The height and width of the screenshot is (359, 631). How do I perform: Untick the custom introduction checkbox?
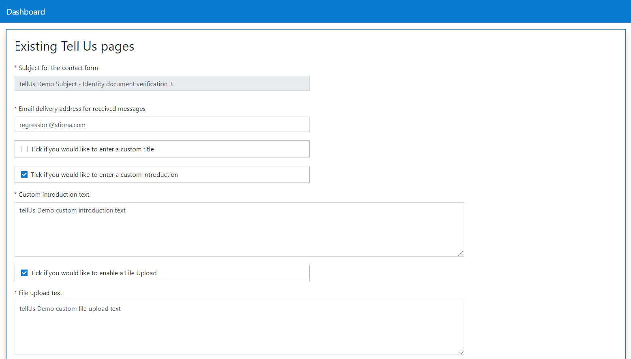(x=24, y=174)
